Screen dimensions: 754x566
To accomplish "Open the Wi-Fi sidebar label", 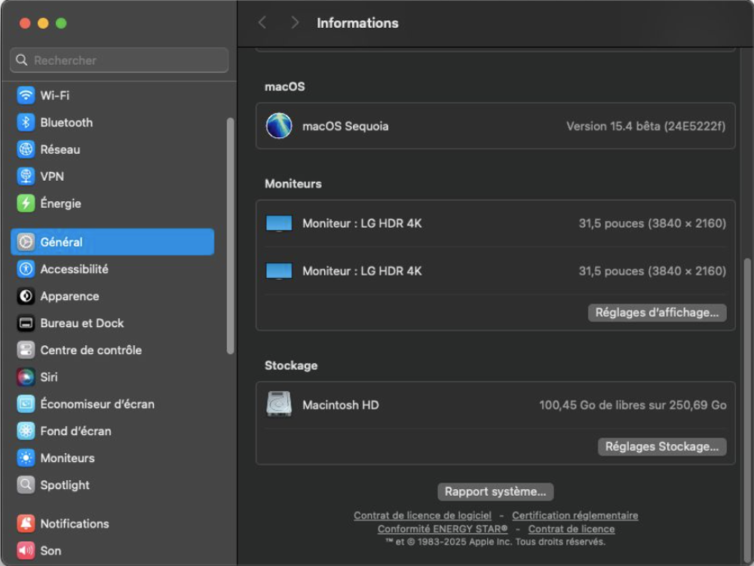I will 55,95.
